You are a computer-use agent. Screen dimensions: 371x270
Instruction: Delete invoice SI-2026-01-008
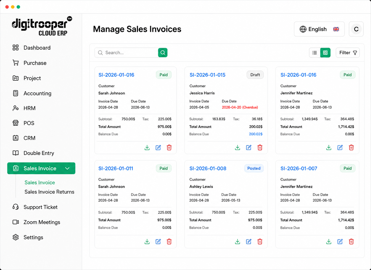[x=260, y=241]
